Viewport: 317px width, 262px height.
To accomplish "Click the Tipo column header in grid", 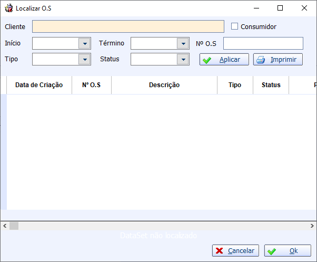I will pyautogui.click(x=235, y=85).
